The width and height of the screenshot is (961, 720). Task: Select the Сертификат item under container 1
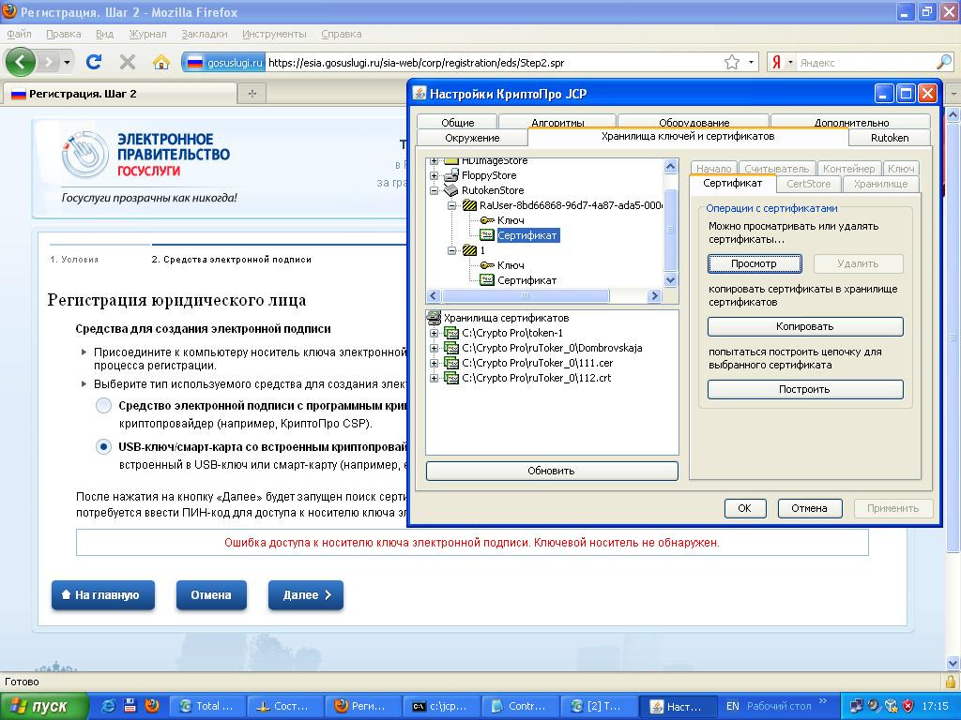pos(526,280)
